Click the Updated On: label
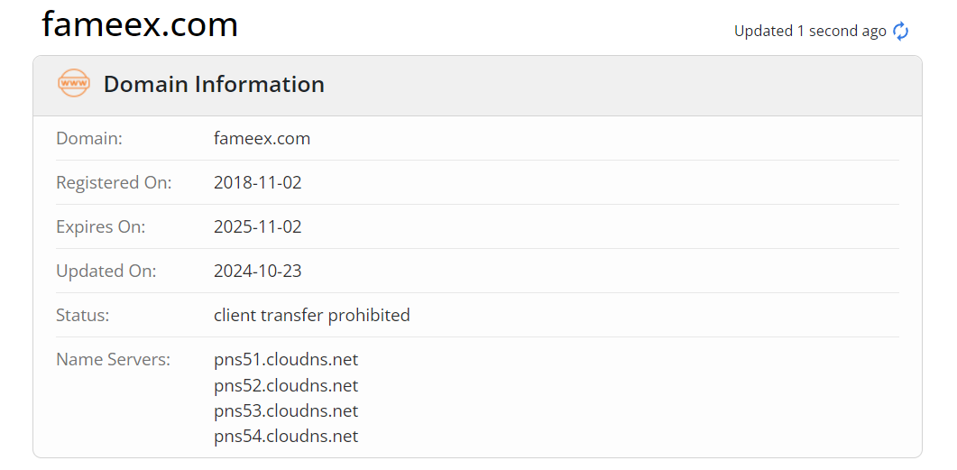 (x=106, y=272)
